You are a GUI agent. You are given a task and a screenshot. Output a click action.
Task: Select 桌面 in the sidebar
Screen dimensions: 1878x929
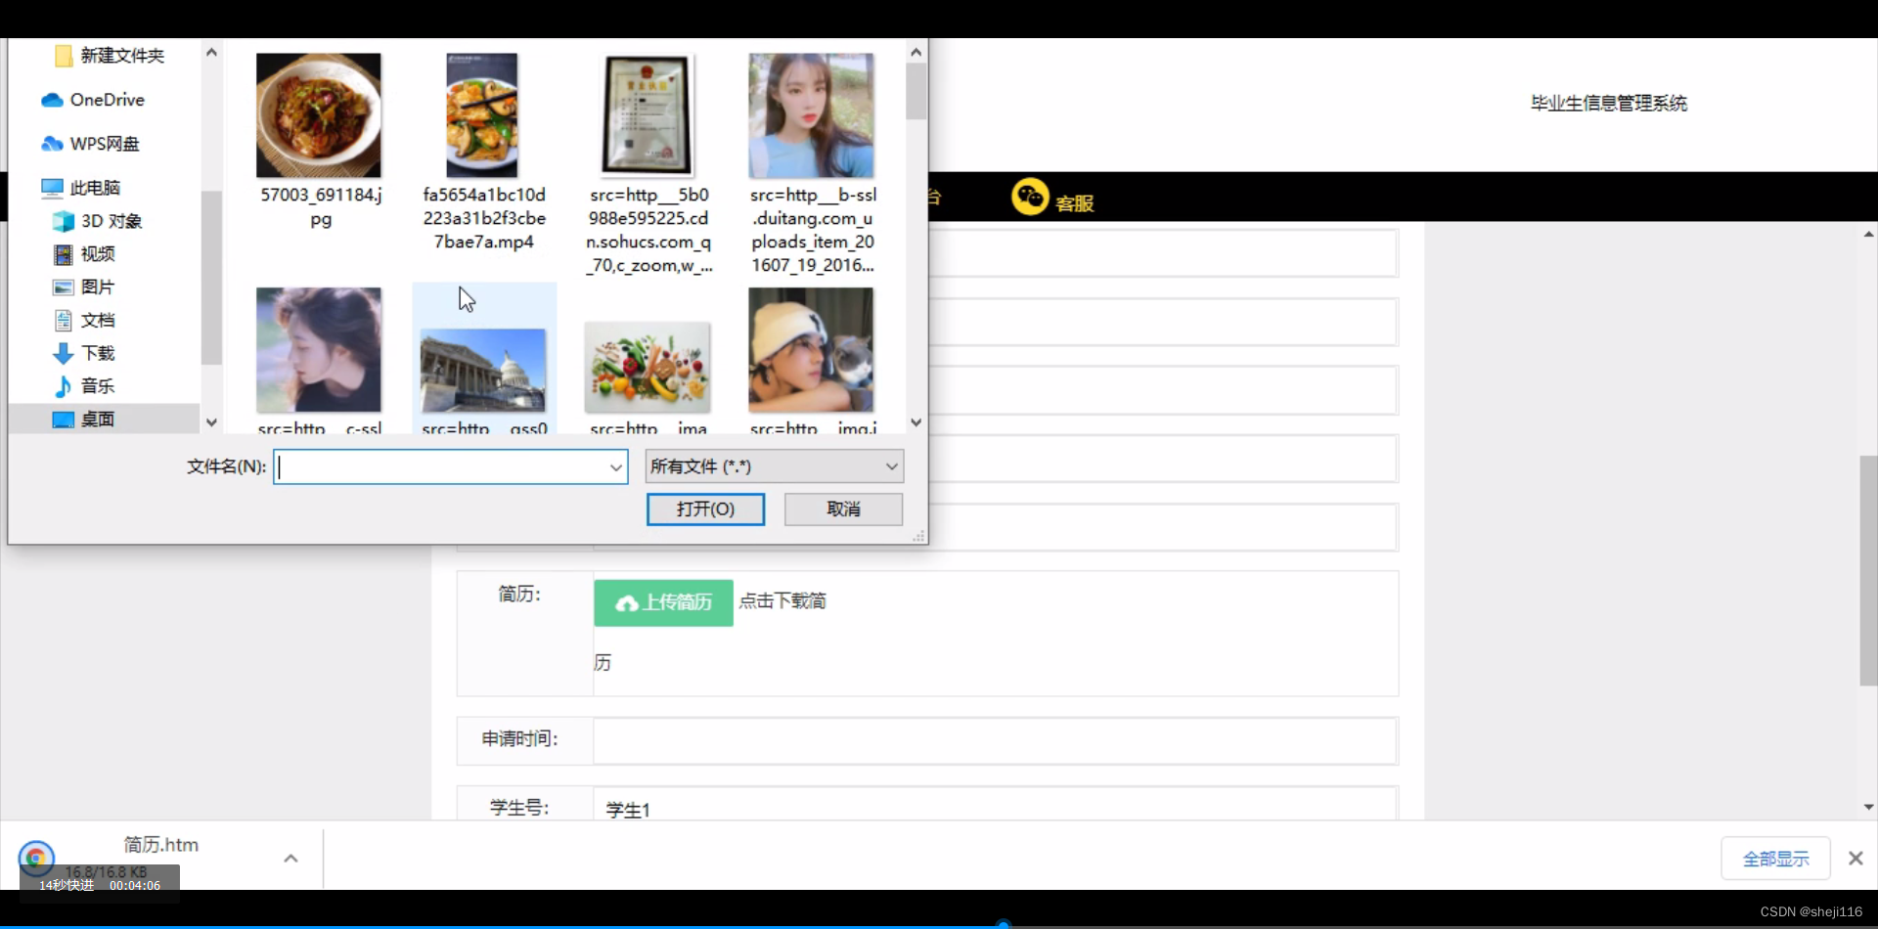point(98,419)
